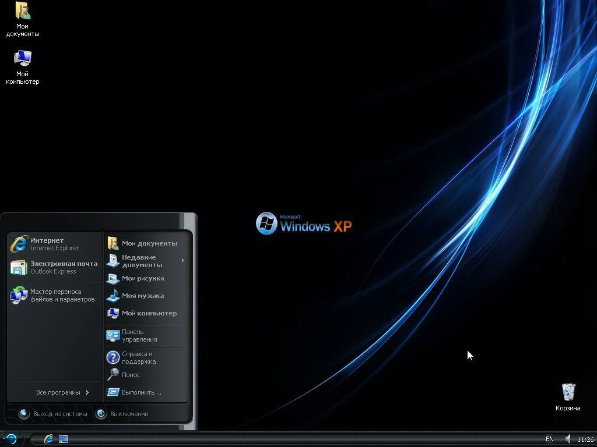Open Электронная почта menu entry
The width and height of the screenshot is (597, 447).
click(55, 267)
